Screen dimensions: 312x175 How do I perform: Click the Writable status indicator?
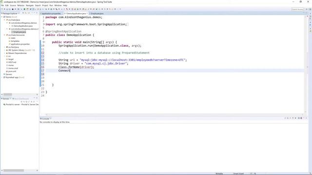tap(219, 174)
